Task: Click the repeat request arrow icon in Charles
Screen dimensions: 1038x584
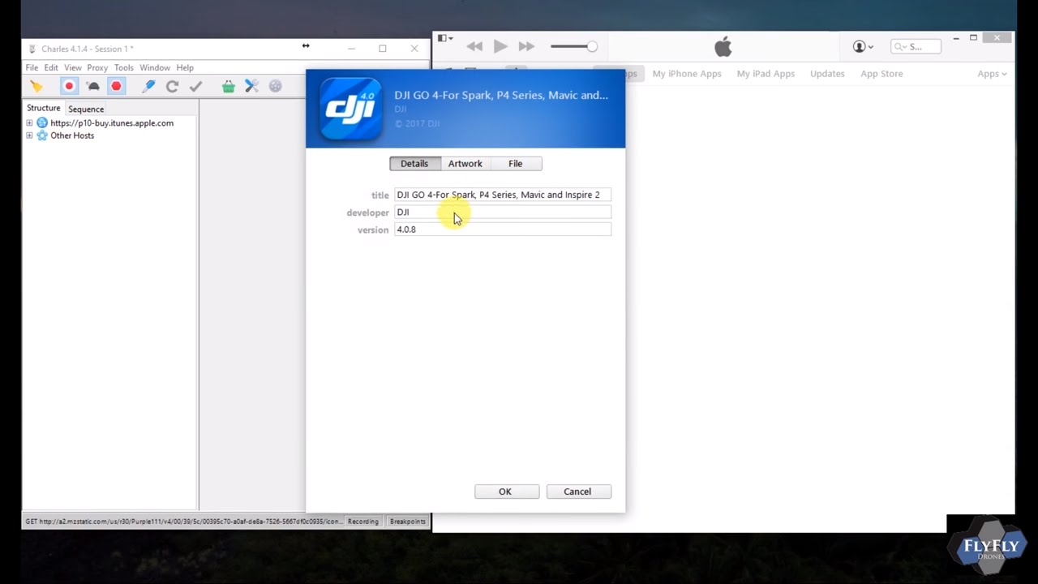Action: click(172, 86)
